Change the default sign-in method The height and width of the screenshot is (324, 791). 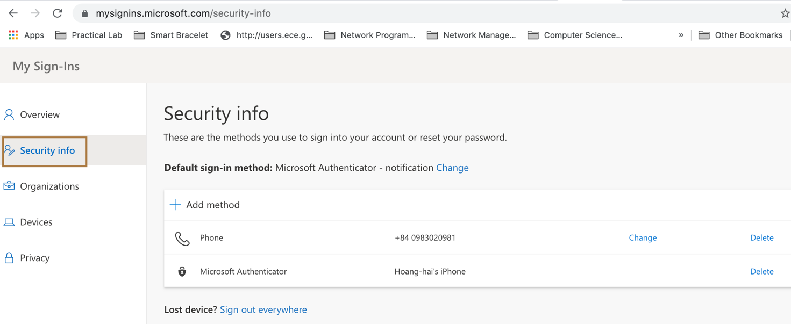[x=452, y=168]
